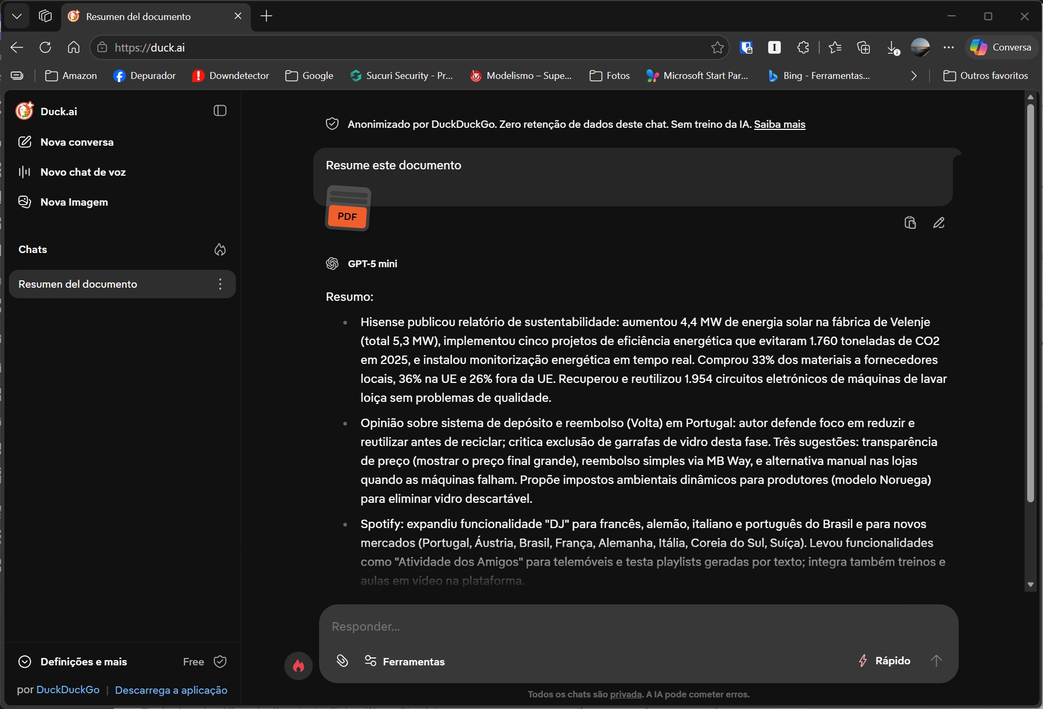Open the Microsoft Start bookmark
This screenshot has height=709, width=1043.
697,76
